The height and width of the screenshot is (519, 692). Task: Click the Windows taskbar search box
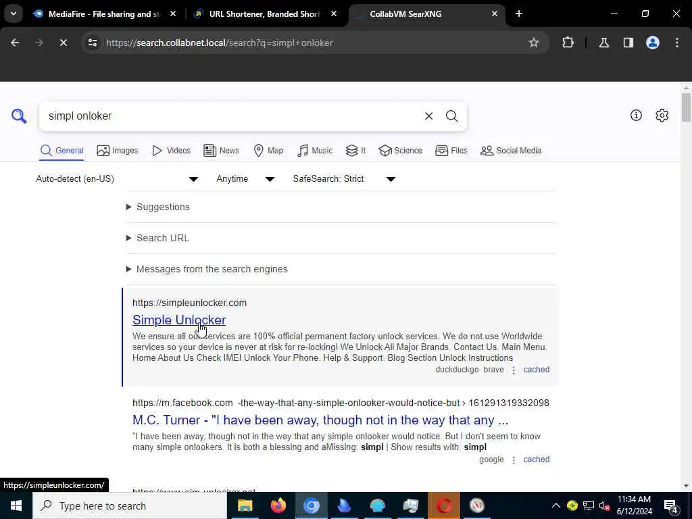point(130,505)
